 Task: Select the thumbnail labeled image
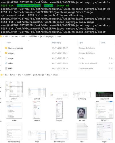pyautogui.click(x=14, y=110)
